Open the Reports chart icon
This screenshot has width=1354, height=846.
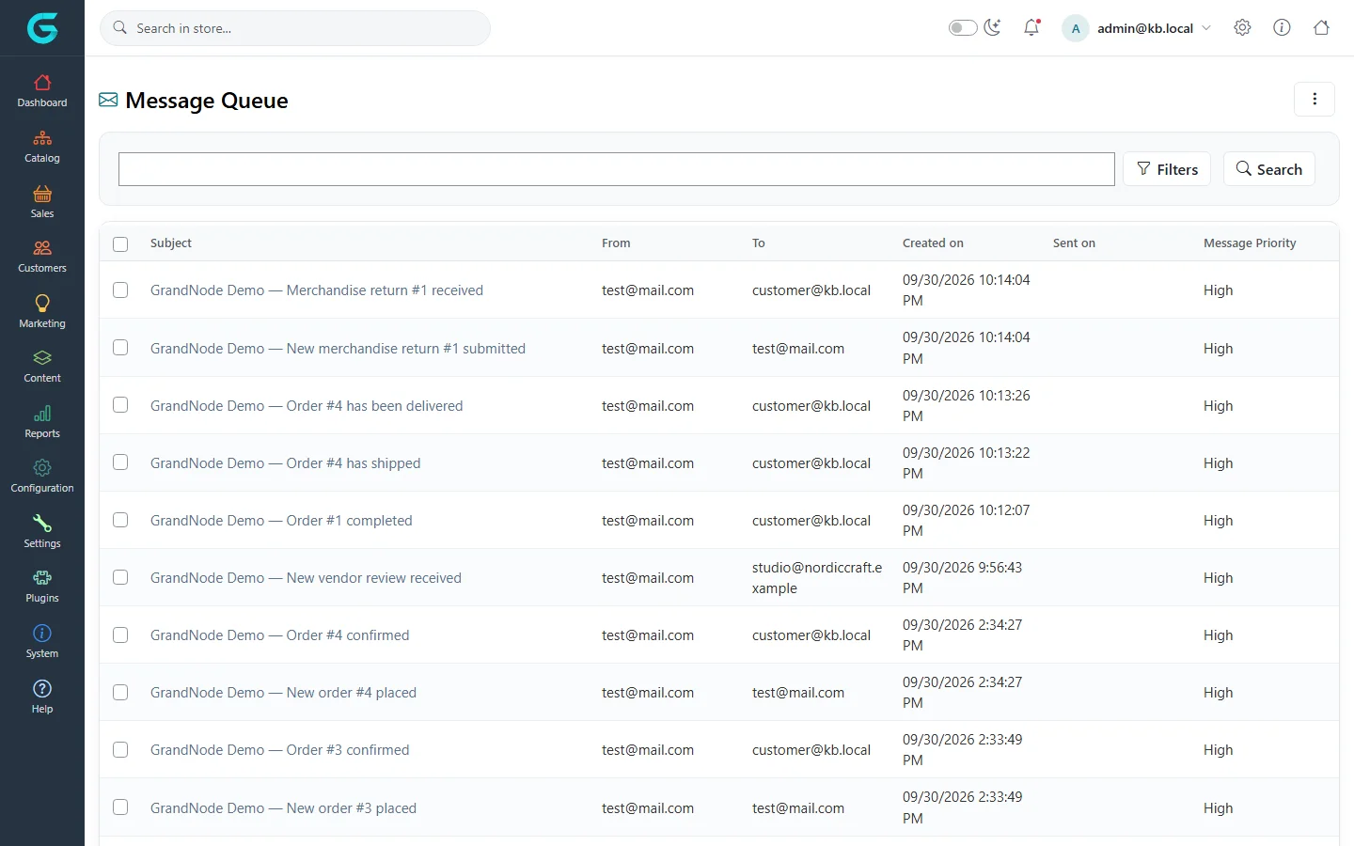point(42,414)
